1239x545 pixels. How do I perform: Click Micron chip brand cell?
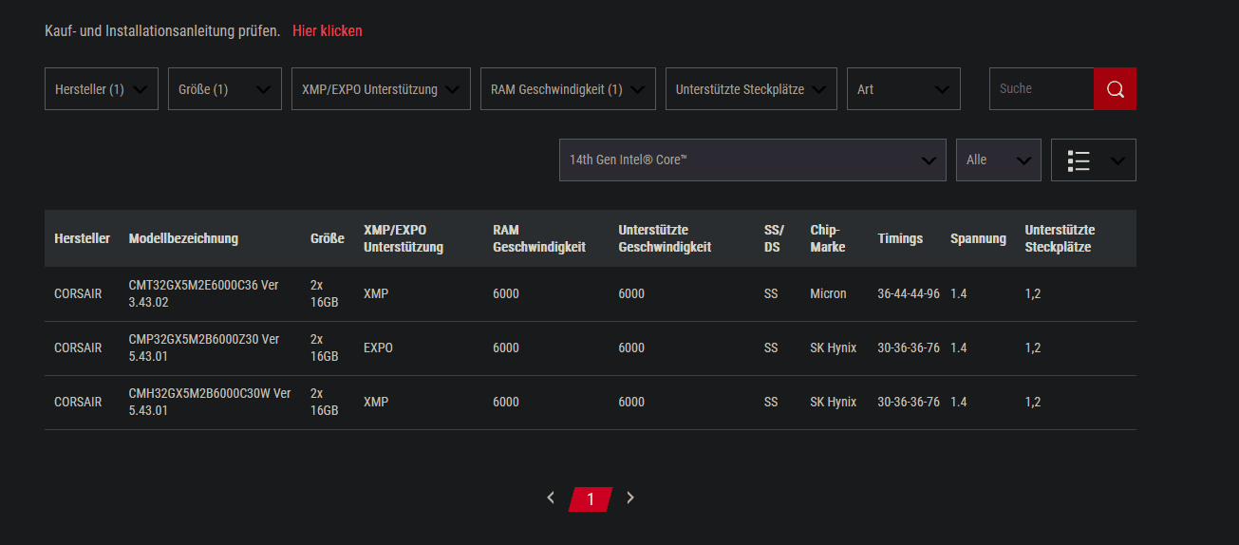coord(828,294)
